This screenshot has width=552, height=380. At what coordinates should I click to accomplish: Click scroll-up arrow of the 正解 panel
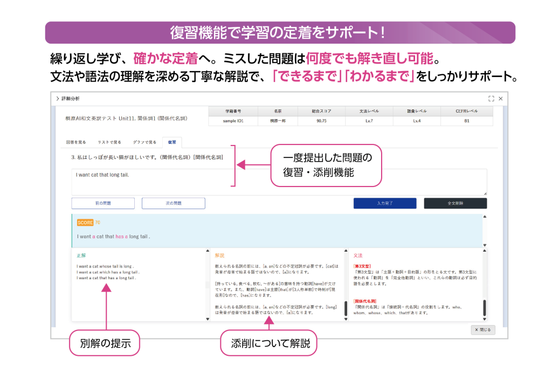coord(208,251)
